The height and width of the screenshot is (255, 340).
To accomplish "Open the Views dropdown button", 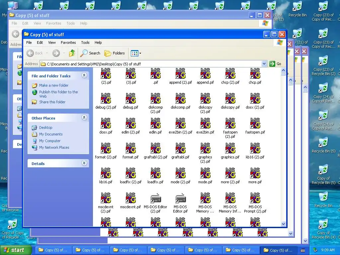I will (x=136, y=53).
